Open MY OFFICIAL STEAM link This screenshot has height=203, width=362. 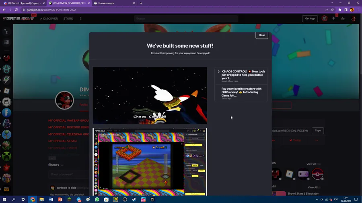pyautogui.click(x=62, y=141)
